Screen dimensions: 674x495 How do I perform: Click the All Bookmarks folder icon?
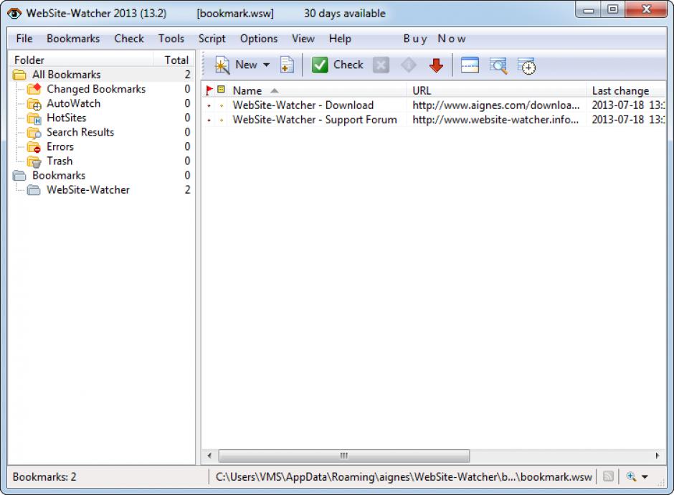[19, 75]
